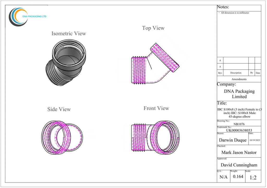
Task: Click the Weight: label
Action: tap(234, 171)
